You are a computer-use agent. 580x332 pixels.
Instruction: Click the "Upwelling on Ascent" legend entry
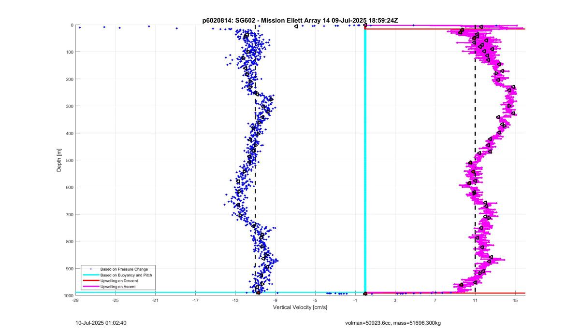coord(118,287)
